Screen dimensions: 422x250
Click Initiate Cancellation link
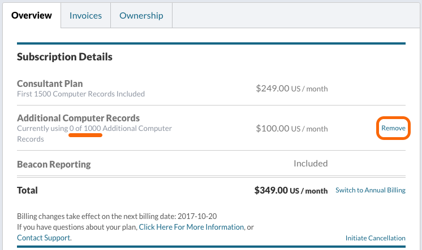[x=375, y=238]
